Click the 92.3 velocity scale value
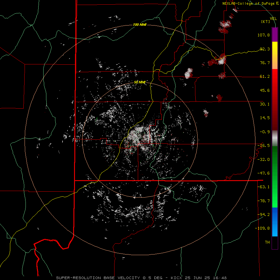 point(265,49)
